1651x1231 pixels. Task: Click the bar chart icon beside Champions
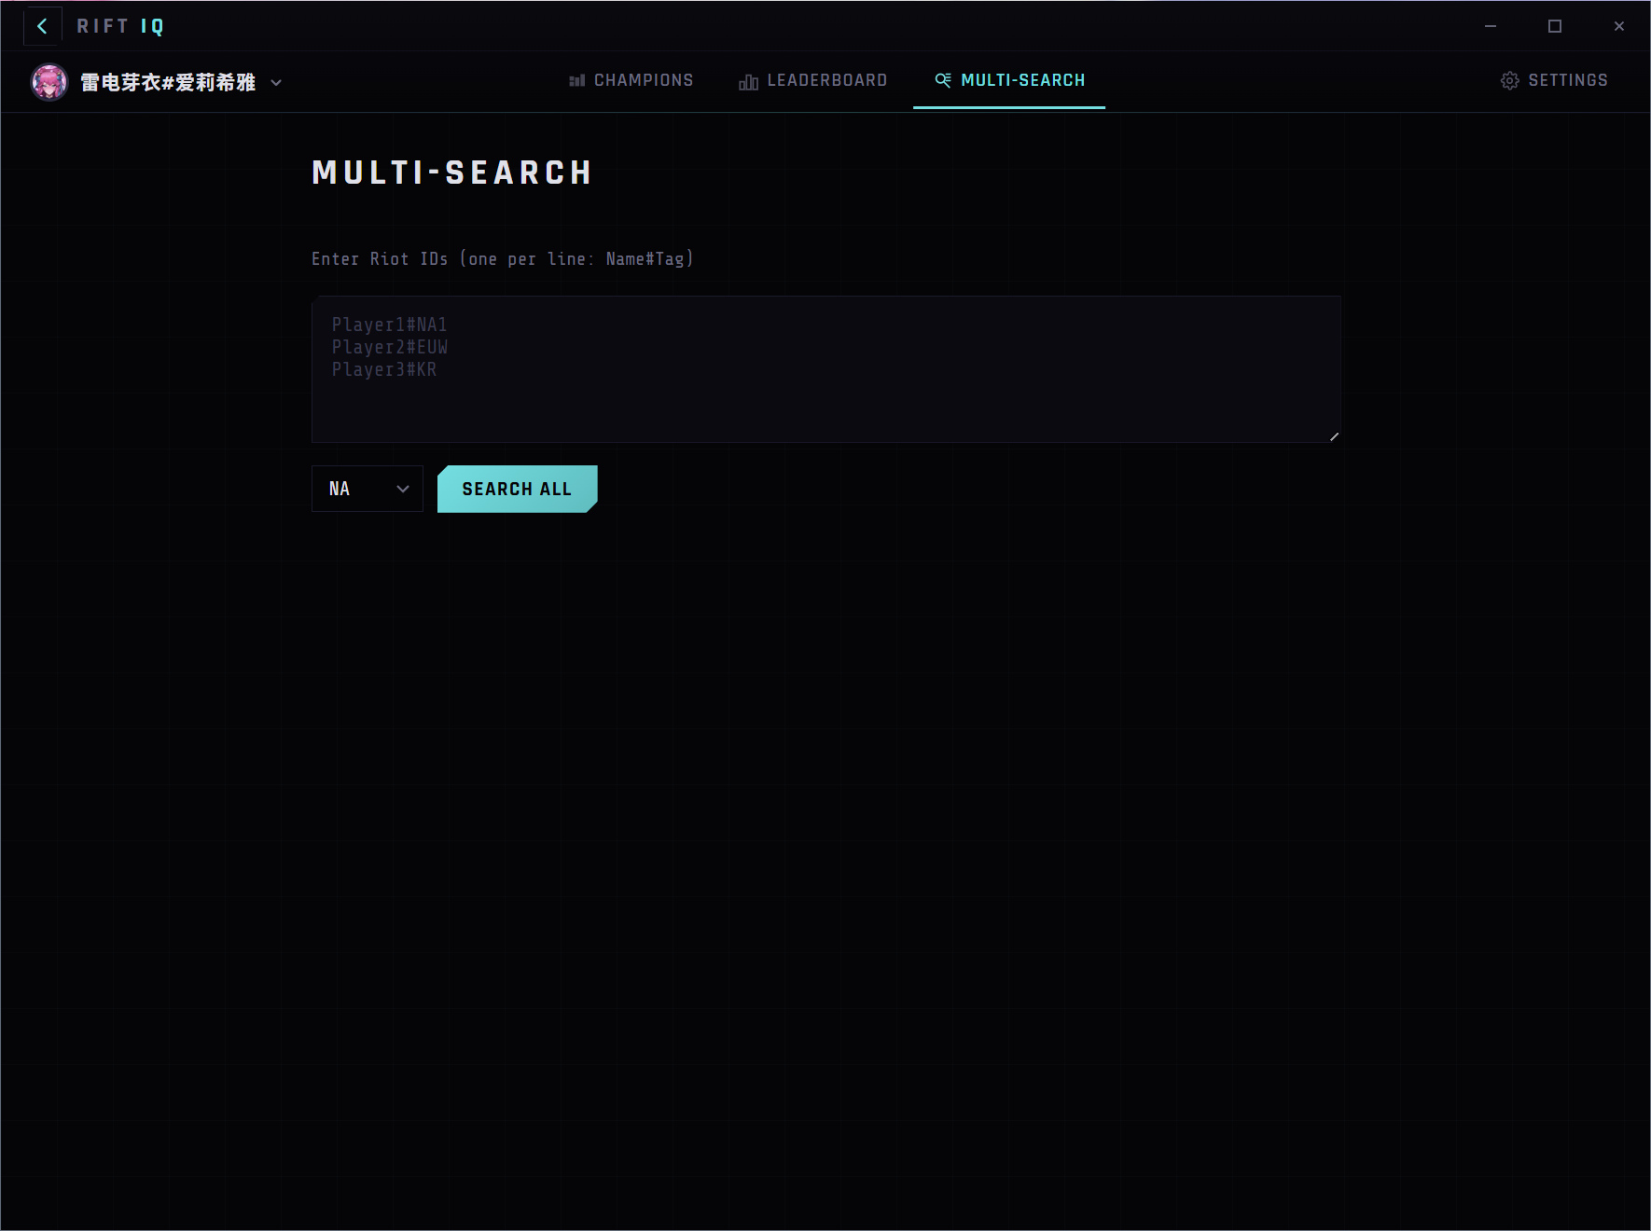click(576, 81)
